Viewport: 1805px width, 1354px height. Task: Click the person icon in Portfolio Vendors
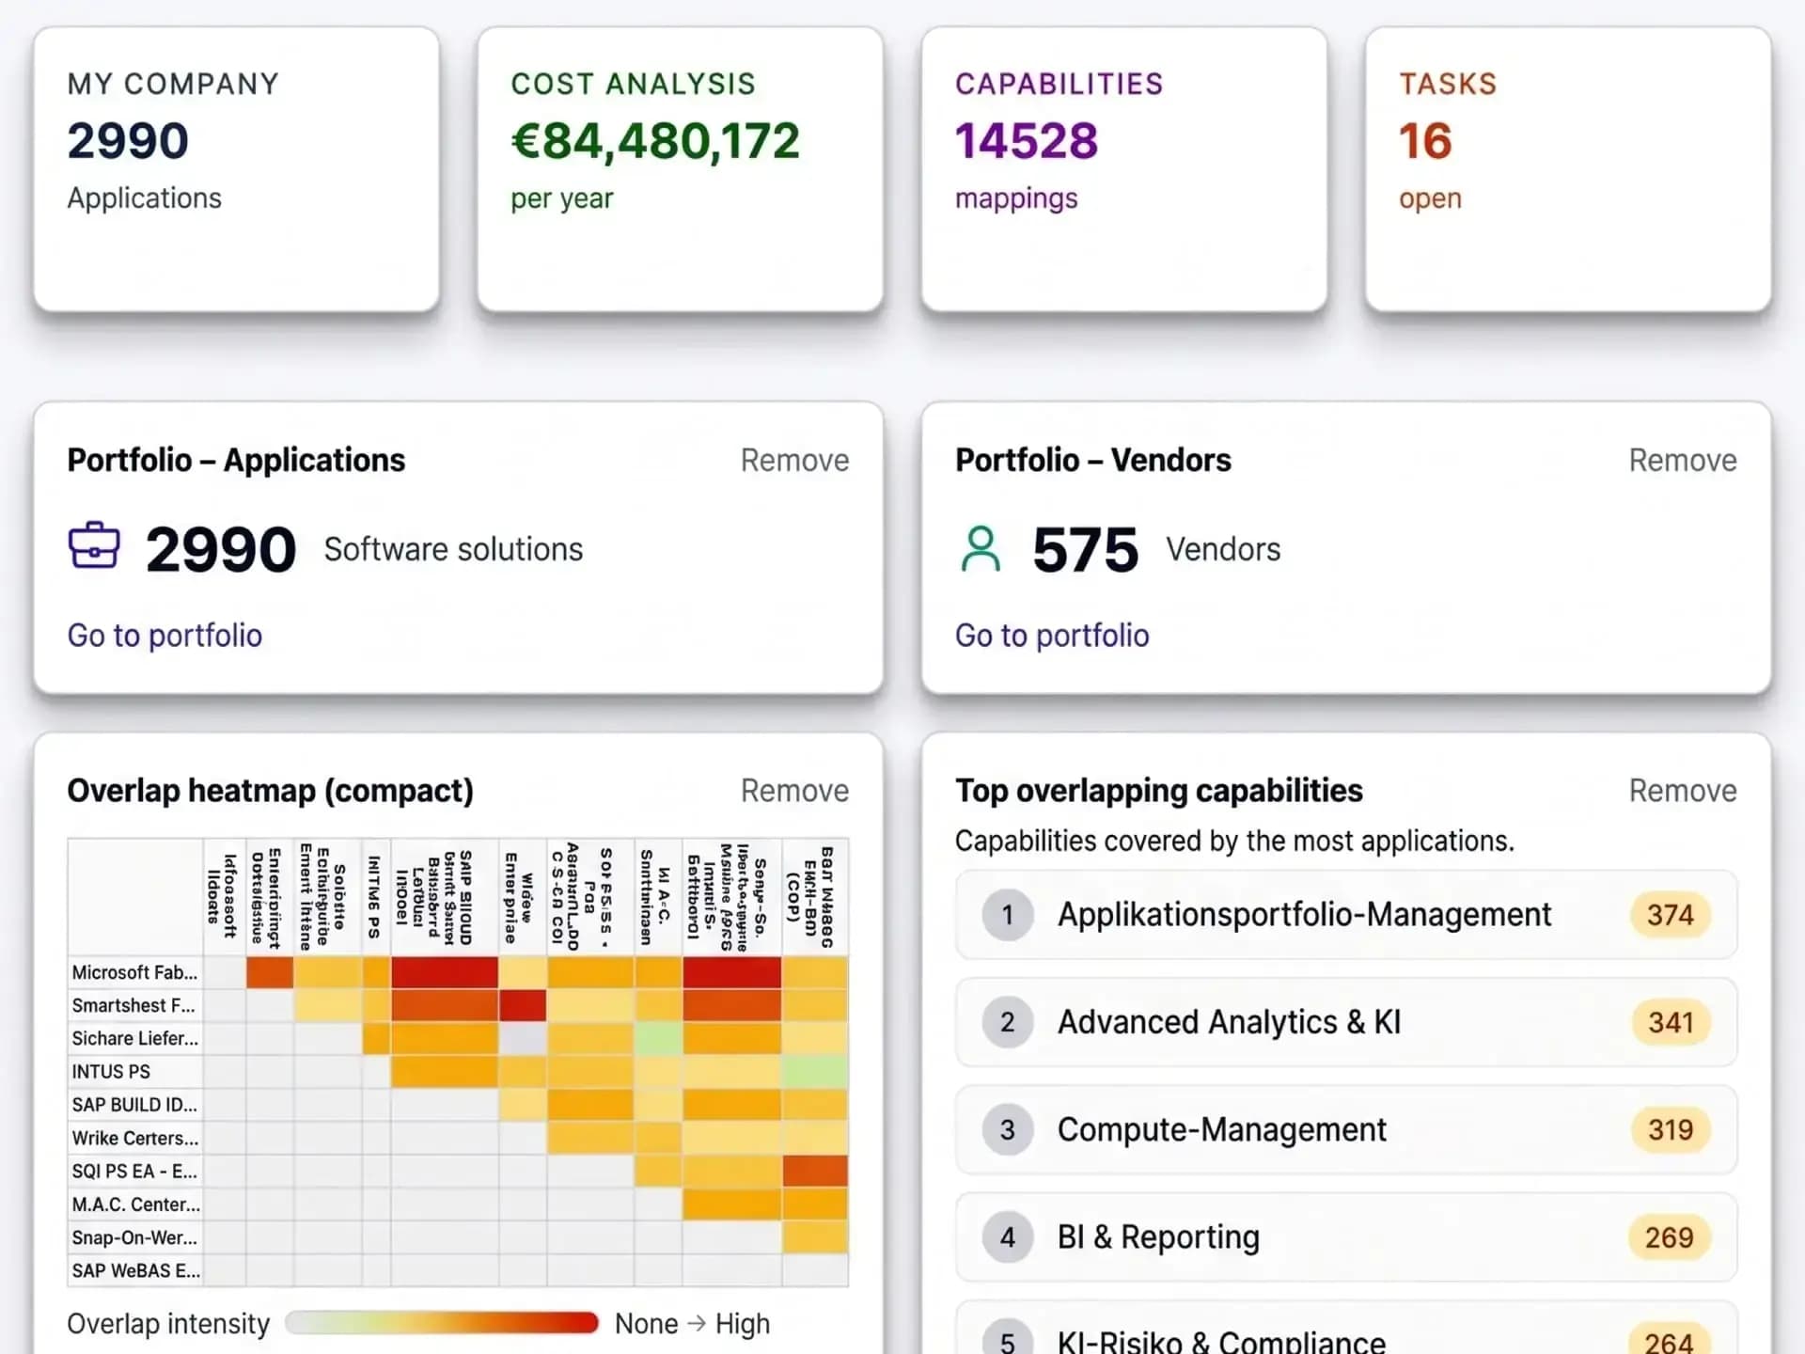click(981, 548)
